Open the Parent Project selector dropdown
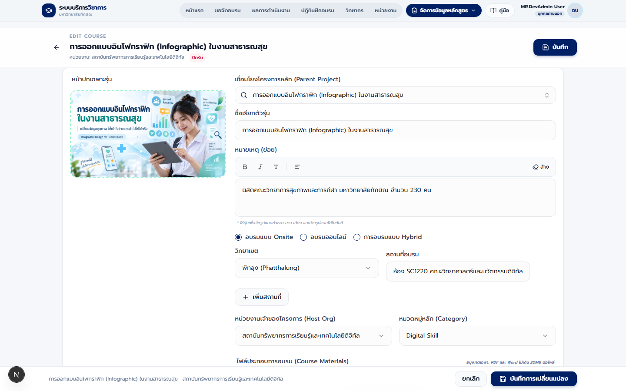The width and height of the screenshot is (626, 391). coord(395,95)
